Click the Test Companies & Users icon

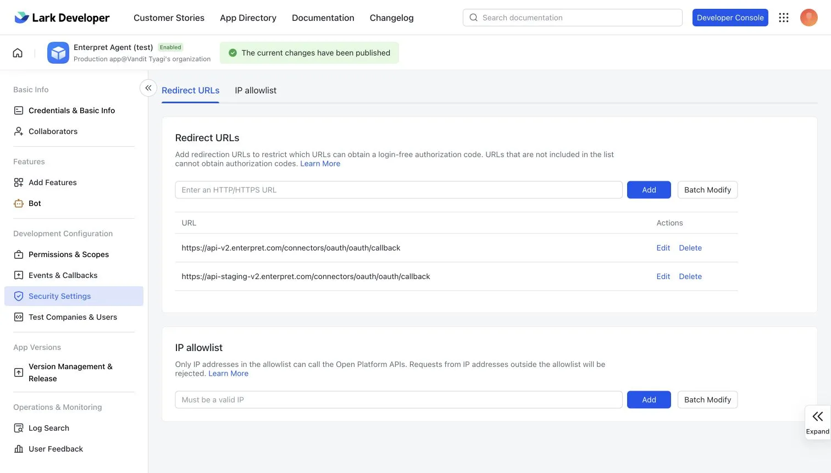pos(19,317)
